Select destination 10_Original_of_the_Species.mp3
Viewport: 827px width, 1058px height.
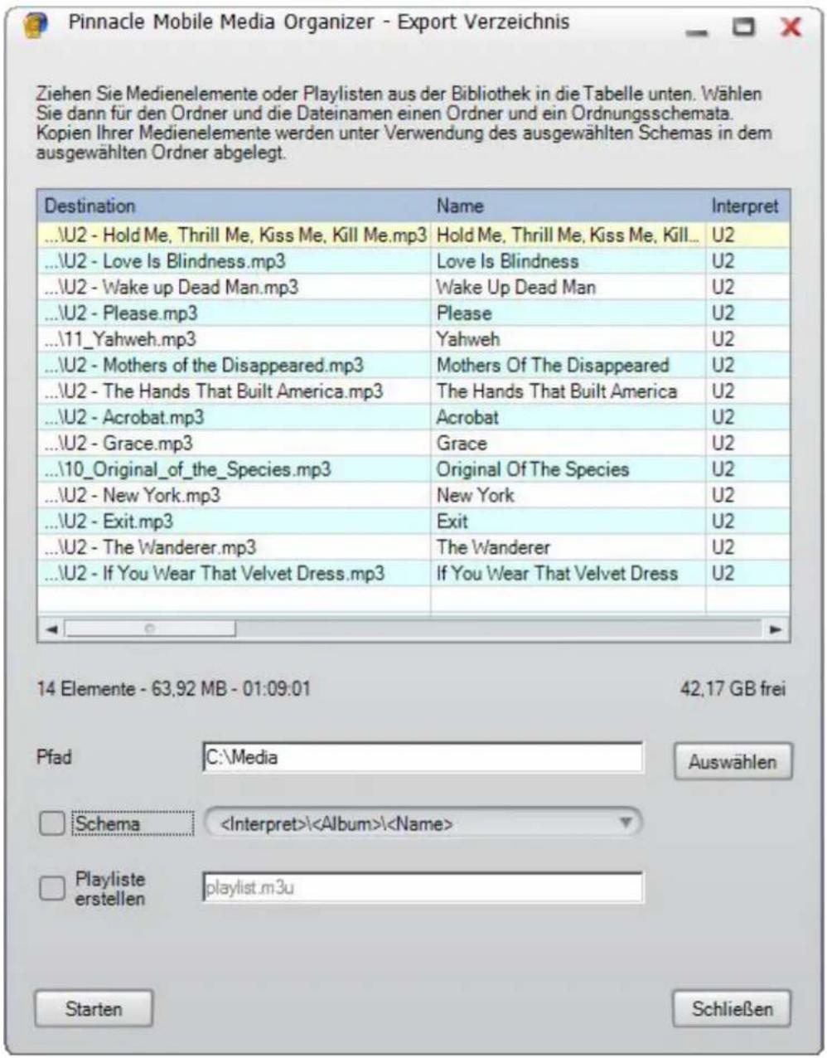coord(235,469)
